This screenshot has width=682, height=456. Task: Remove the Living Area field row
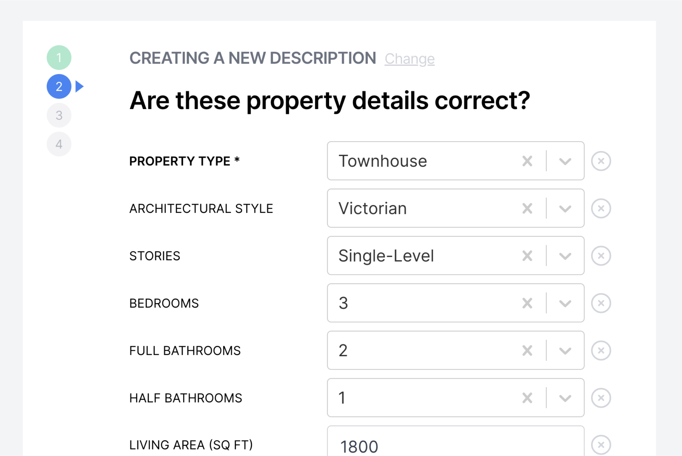point(601,445)
